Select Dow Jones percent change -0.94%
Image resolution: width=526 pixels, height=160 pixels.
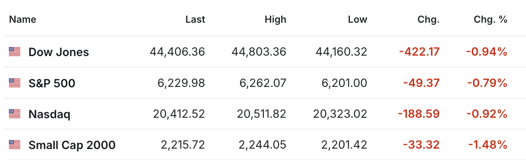point(487,52)
